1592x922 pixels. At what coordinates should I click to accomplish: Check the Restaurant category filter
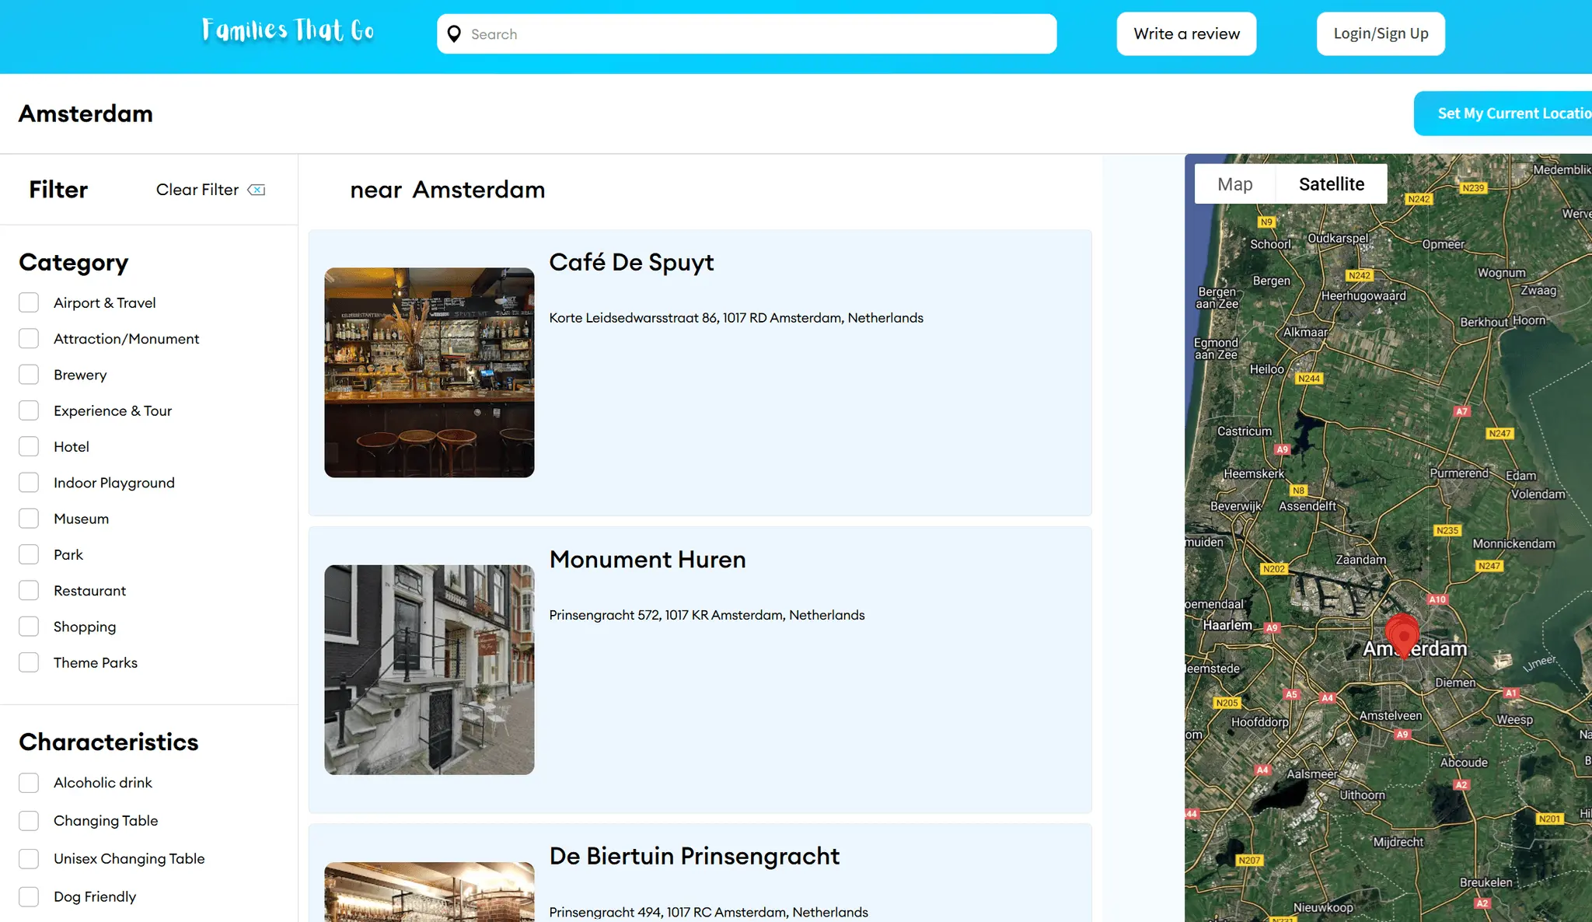pyautogui.click(x=29, y=591)
